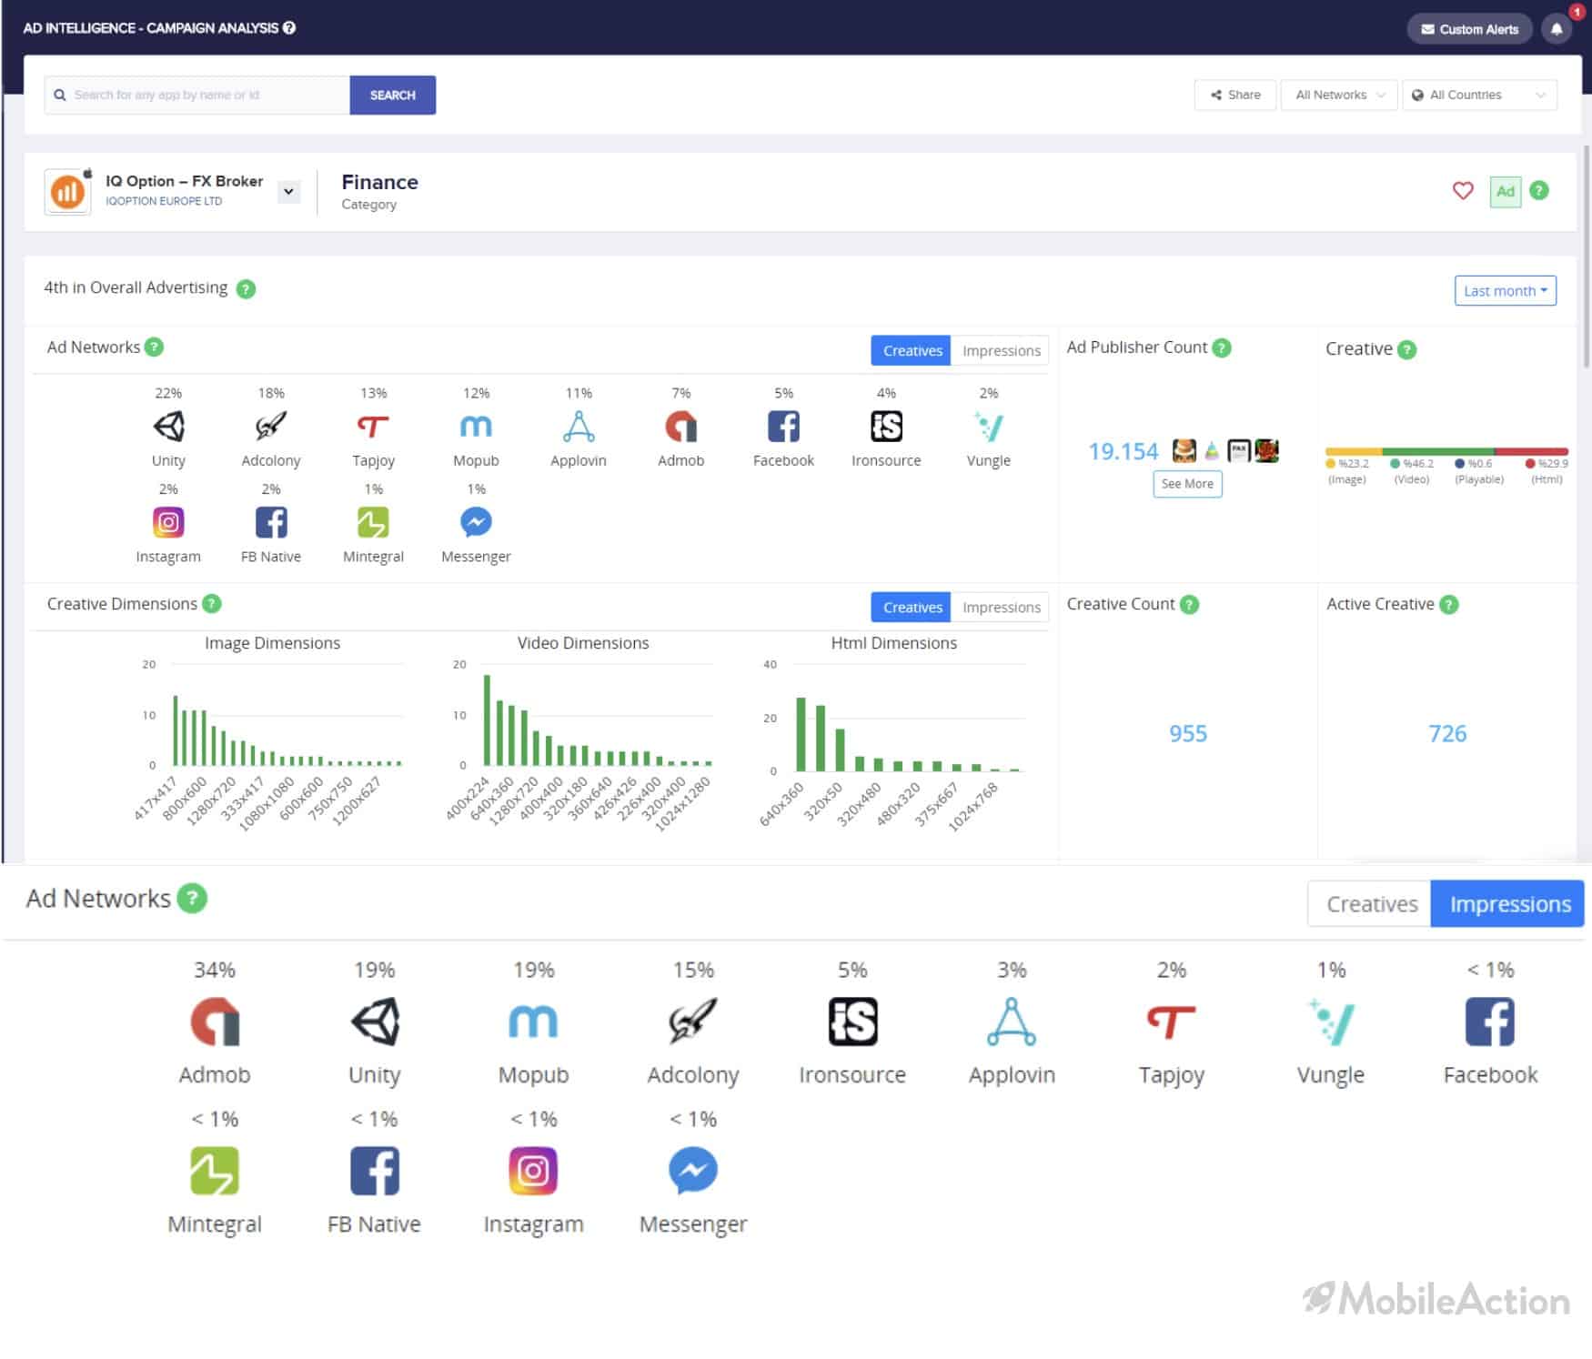Screen dimensions: 1592x1359
Task: Click the Mintegral icon at 1%
Action: [x=373, y=522]
